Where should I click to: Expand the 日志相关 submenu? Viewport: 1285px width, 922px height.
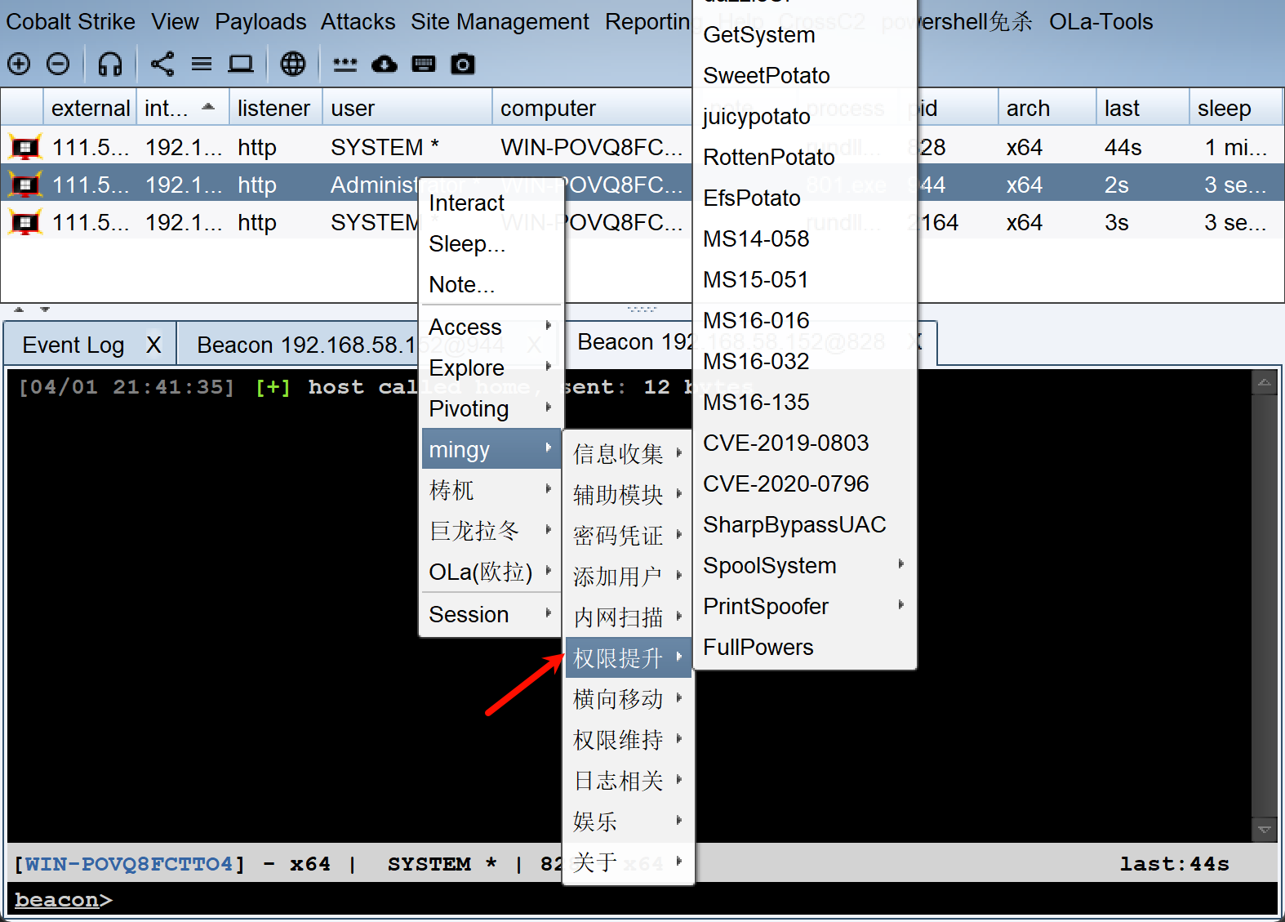pos(628,780)
